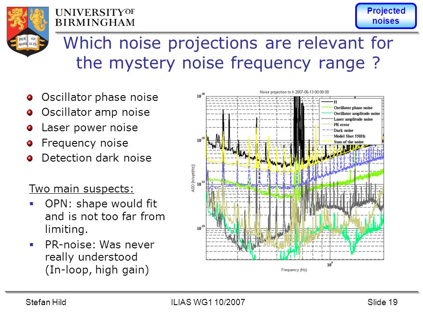This screenshot has height=317, width=423.
Task: Click the footer text 'ILIAS WG1 10/2007'
Action: [x=208, y=302]
